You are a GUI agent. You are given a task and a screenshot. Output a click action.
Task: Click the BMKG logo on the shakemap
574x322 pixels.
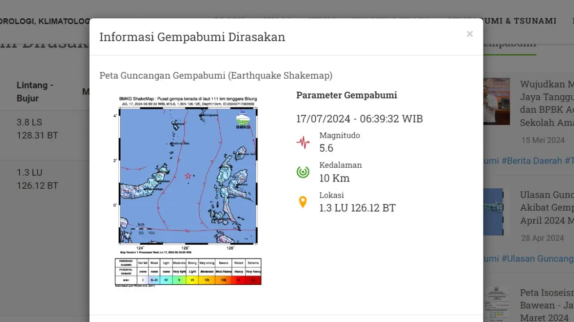coord(243,120)
